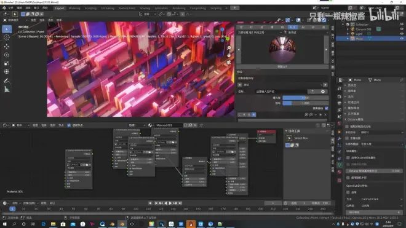Adjust the Octane sphere radius 0.500 field
Screen dimensions: 406x228
[x=375, y=171]
